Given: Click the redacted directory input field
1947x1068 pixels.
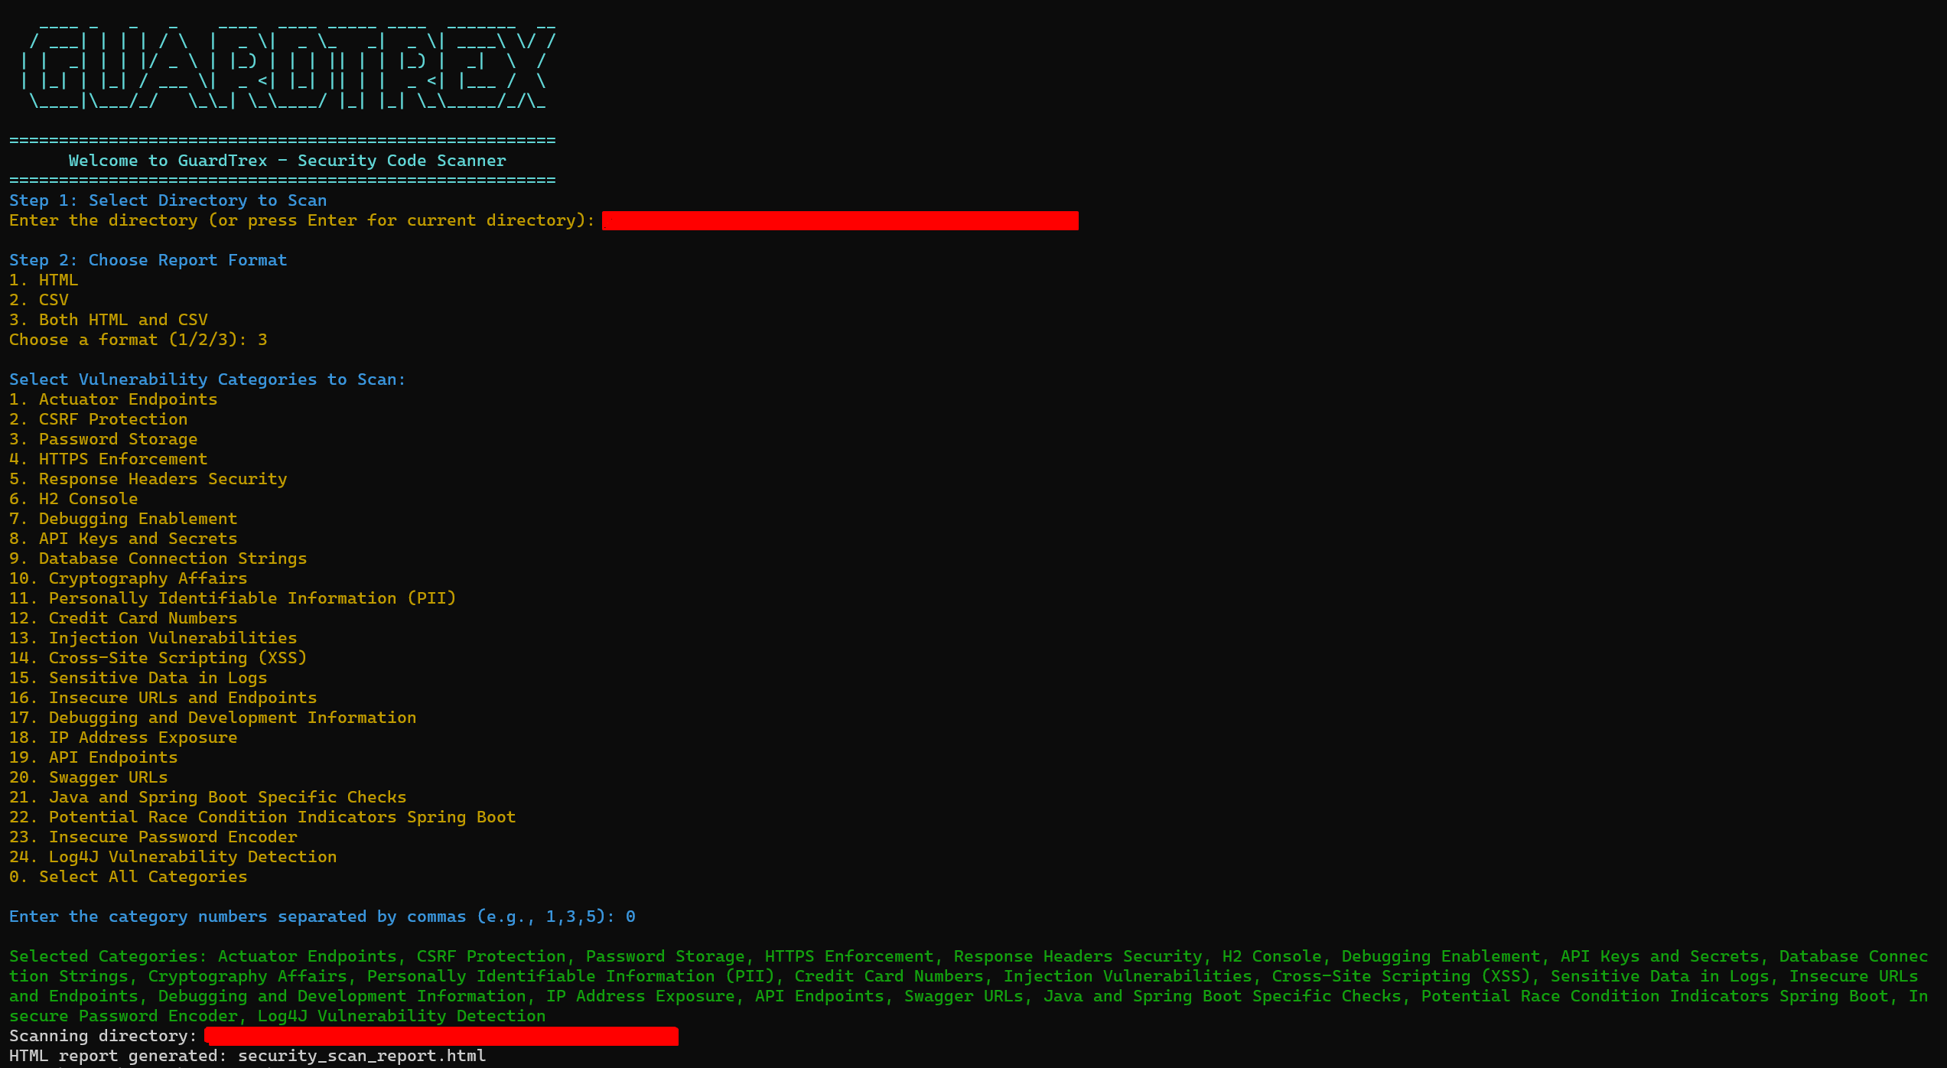Looking at the screenshot, I should point(839,221).
